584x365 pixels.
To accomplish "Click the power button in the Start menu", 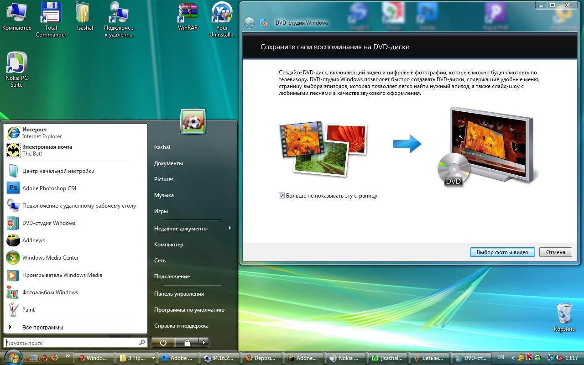I will [163, 343].
